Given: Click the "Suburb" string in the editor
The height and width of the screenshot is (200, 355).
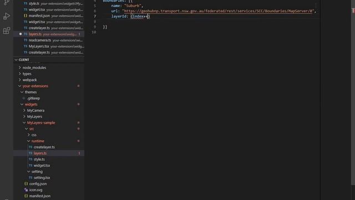Looking at the screenshot, I should click(133, 6).
